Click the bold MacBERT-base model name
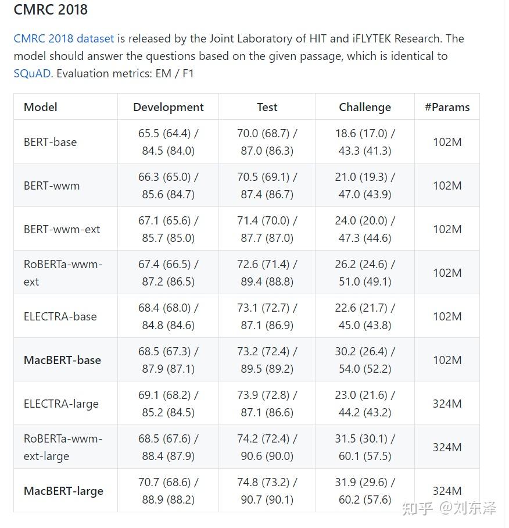 tap(62, 360)
